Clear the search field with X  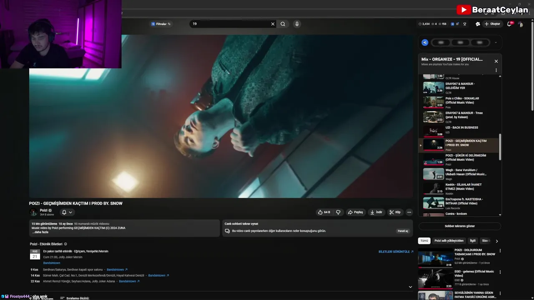(x=273, y=24)
